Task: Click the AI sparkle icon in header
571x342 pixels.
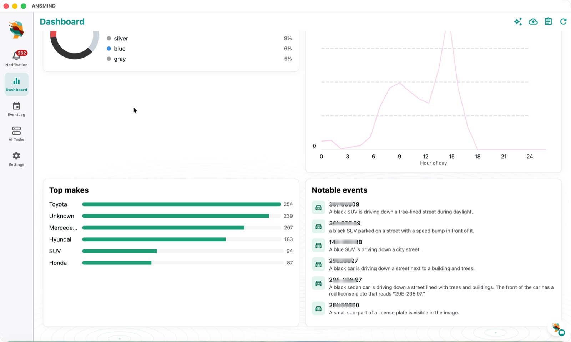Action: [518, 22]
